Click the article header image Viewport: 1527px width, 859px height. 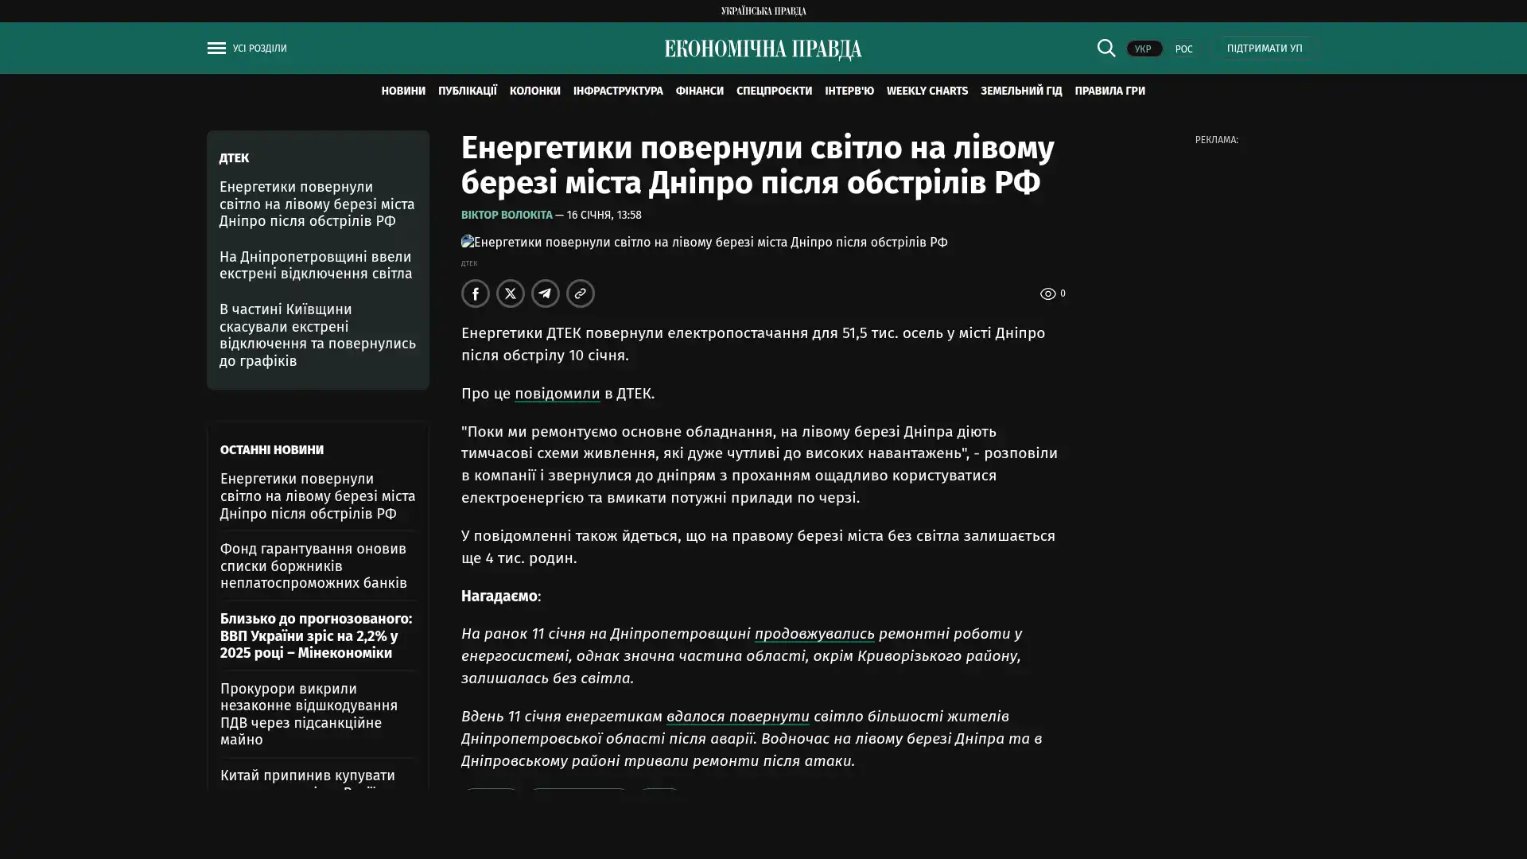704,243
